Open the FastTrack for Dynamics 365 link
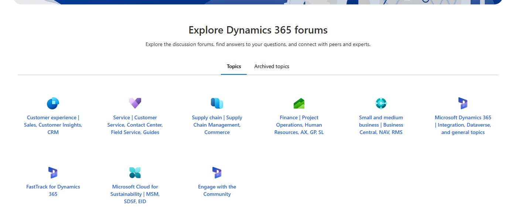519x215 pixels. tap(53, 190)
